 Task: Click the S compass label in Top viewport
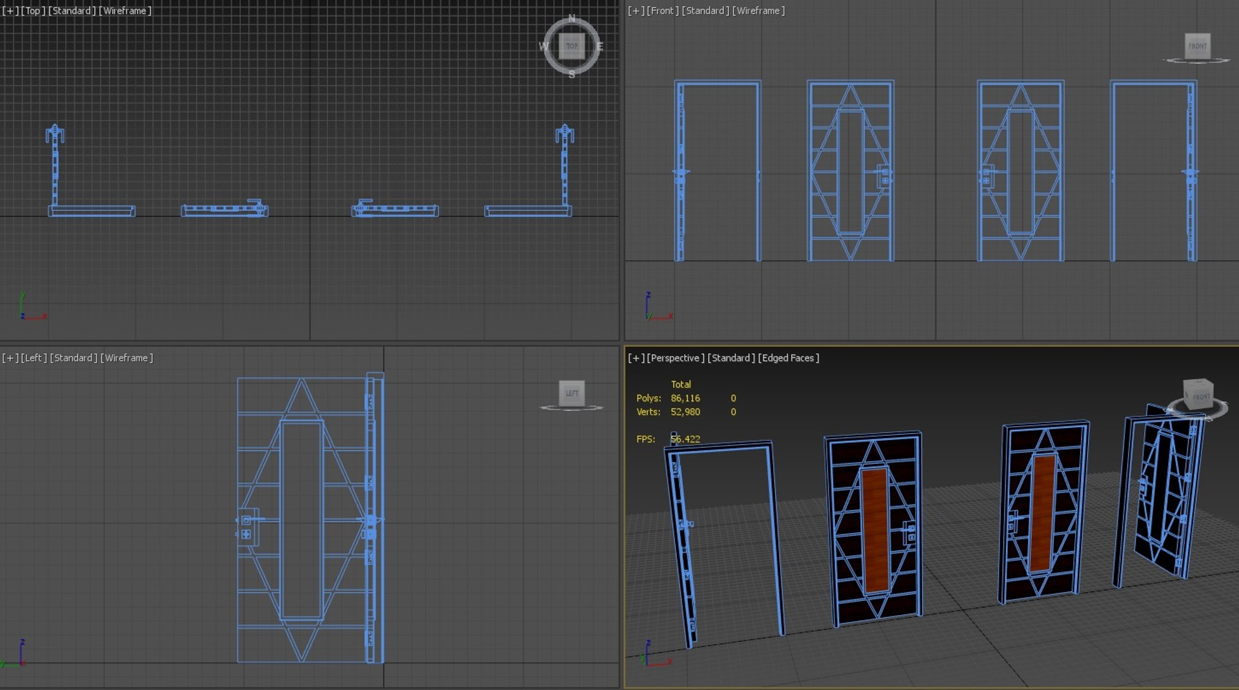click(572, 75)
